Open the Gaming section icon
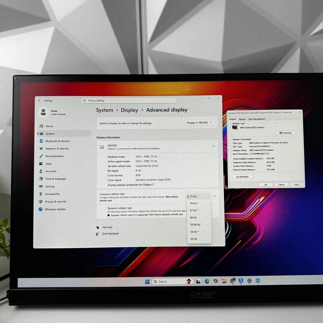The width and height of the screenshot is (323, 323). coord(41,186)
